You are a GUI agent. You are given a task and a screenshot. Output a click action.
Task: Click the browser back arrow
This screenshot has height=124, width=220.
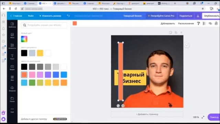[4, 9]
